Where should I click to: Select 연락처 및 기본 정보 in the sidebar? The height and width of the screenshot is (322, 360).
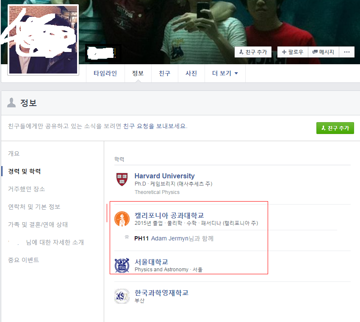point(34,207)
